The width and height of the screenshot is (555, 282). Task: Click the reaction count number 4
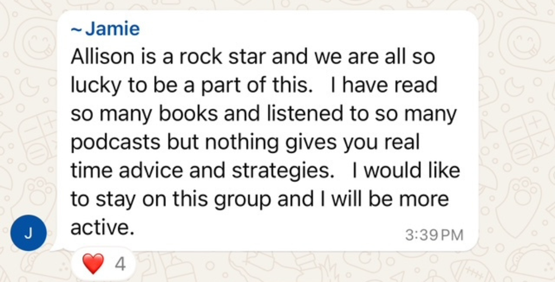coord(120,264)
